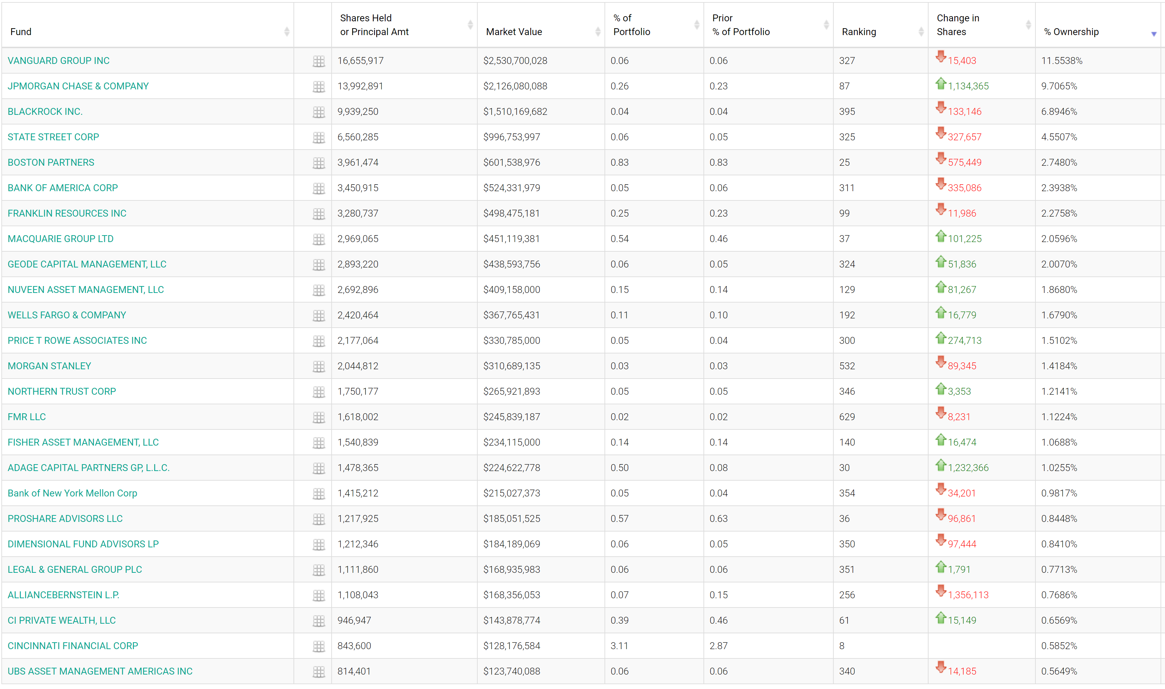Open PRICE T ROWE ASSOCIATES INC link
The width and height of the screenshot is (1165, 689).
click(x=77, y=341)
